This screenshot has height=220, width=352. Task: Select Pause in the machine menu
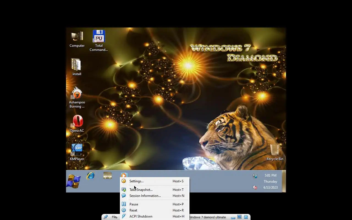click(x=155, y=204)
